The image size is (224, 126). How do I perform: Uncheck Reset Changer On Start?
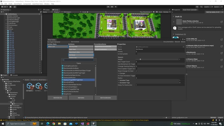pyautogui.click(x=136, y=71)
